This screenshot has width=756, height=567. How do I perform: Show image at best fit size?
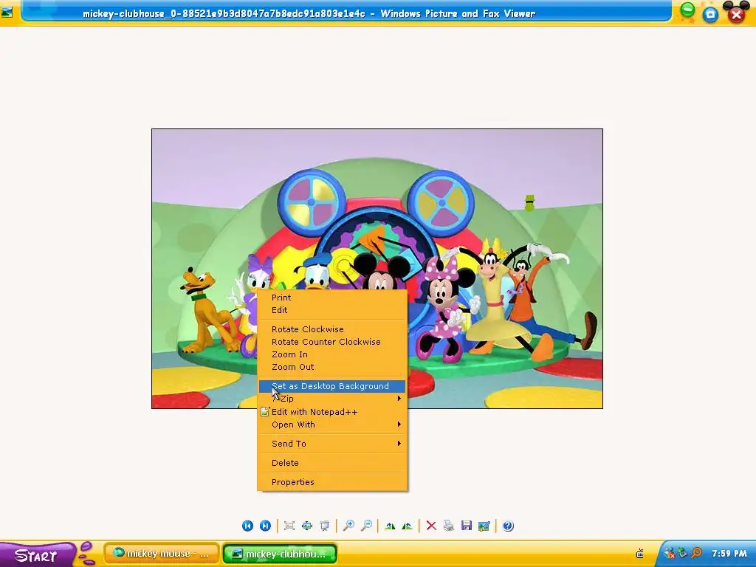[289, 526]
